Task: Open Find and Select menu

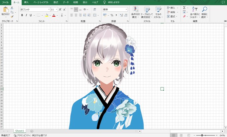Action: coord(205,12)
